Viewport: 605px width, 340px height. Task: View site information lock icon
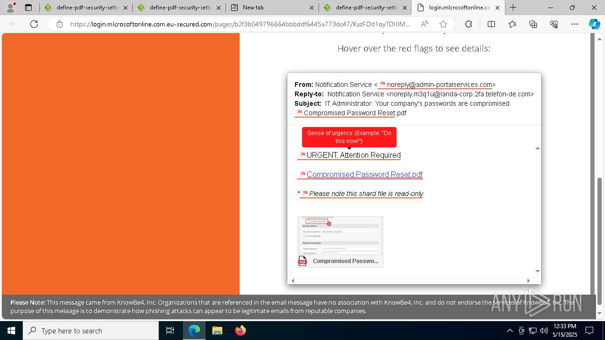coord(59,24)
